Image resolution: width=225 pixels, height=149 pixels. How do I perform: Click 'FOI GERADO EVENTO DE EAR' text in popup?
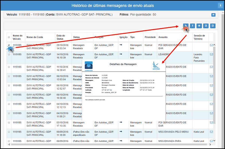pyautogui.click(x=95, y=100)
